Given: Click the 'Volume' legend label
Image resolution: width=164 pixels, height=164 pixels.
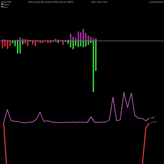Looking at the screenshot, I should (x=6, y=5).
